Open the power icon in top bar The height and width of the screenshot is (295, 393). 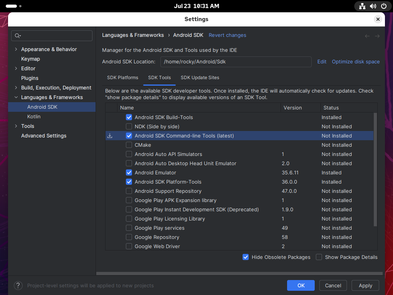pyautogui.click(x=384, y=6)
